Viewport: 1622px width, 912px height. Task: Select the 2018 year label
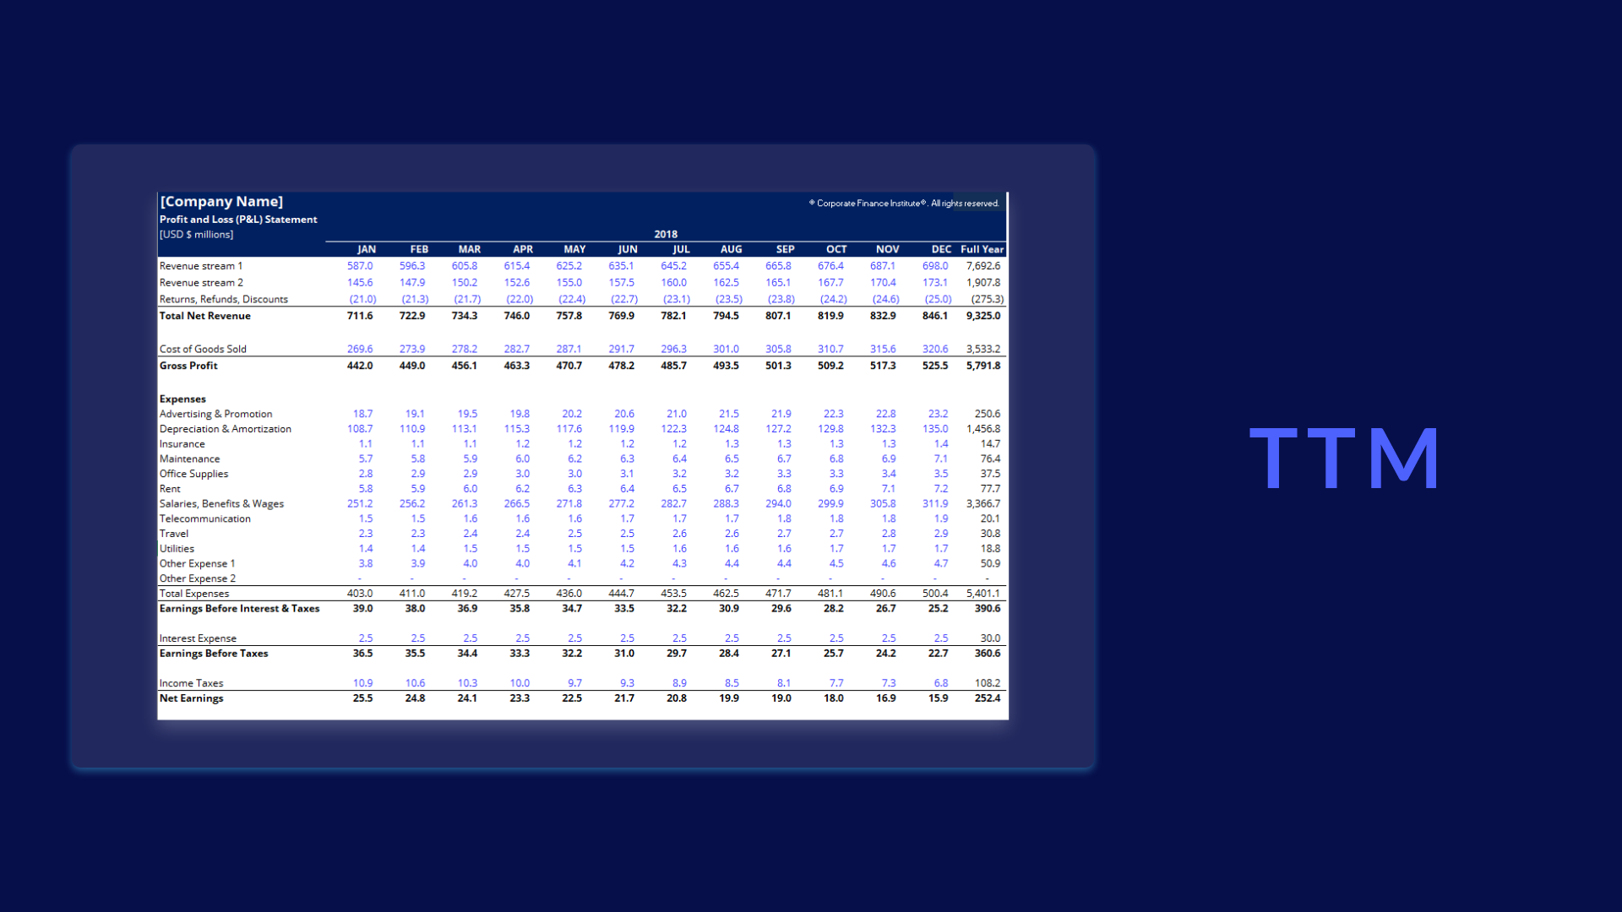pos(665,234)
